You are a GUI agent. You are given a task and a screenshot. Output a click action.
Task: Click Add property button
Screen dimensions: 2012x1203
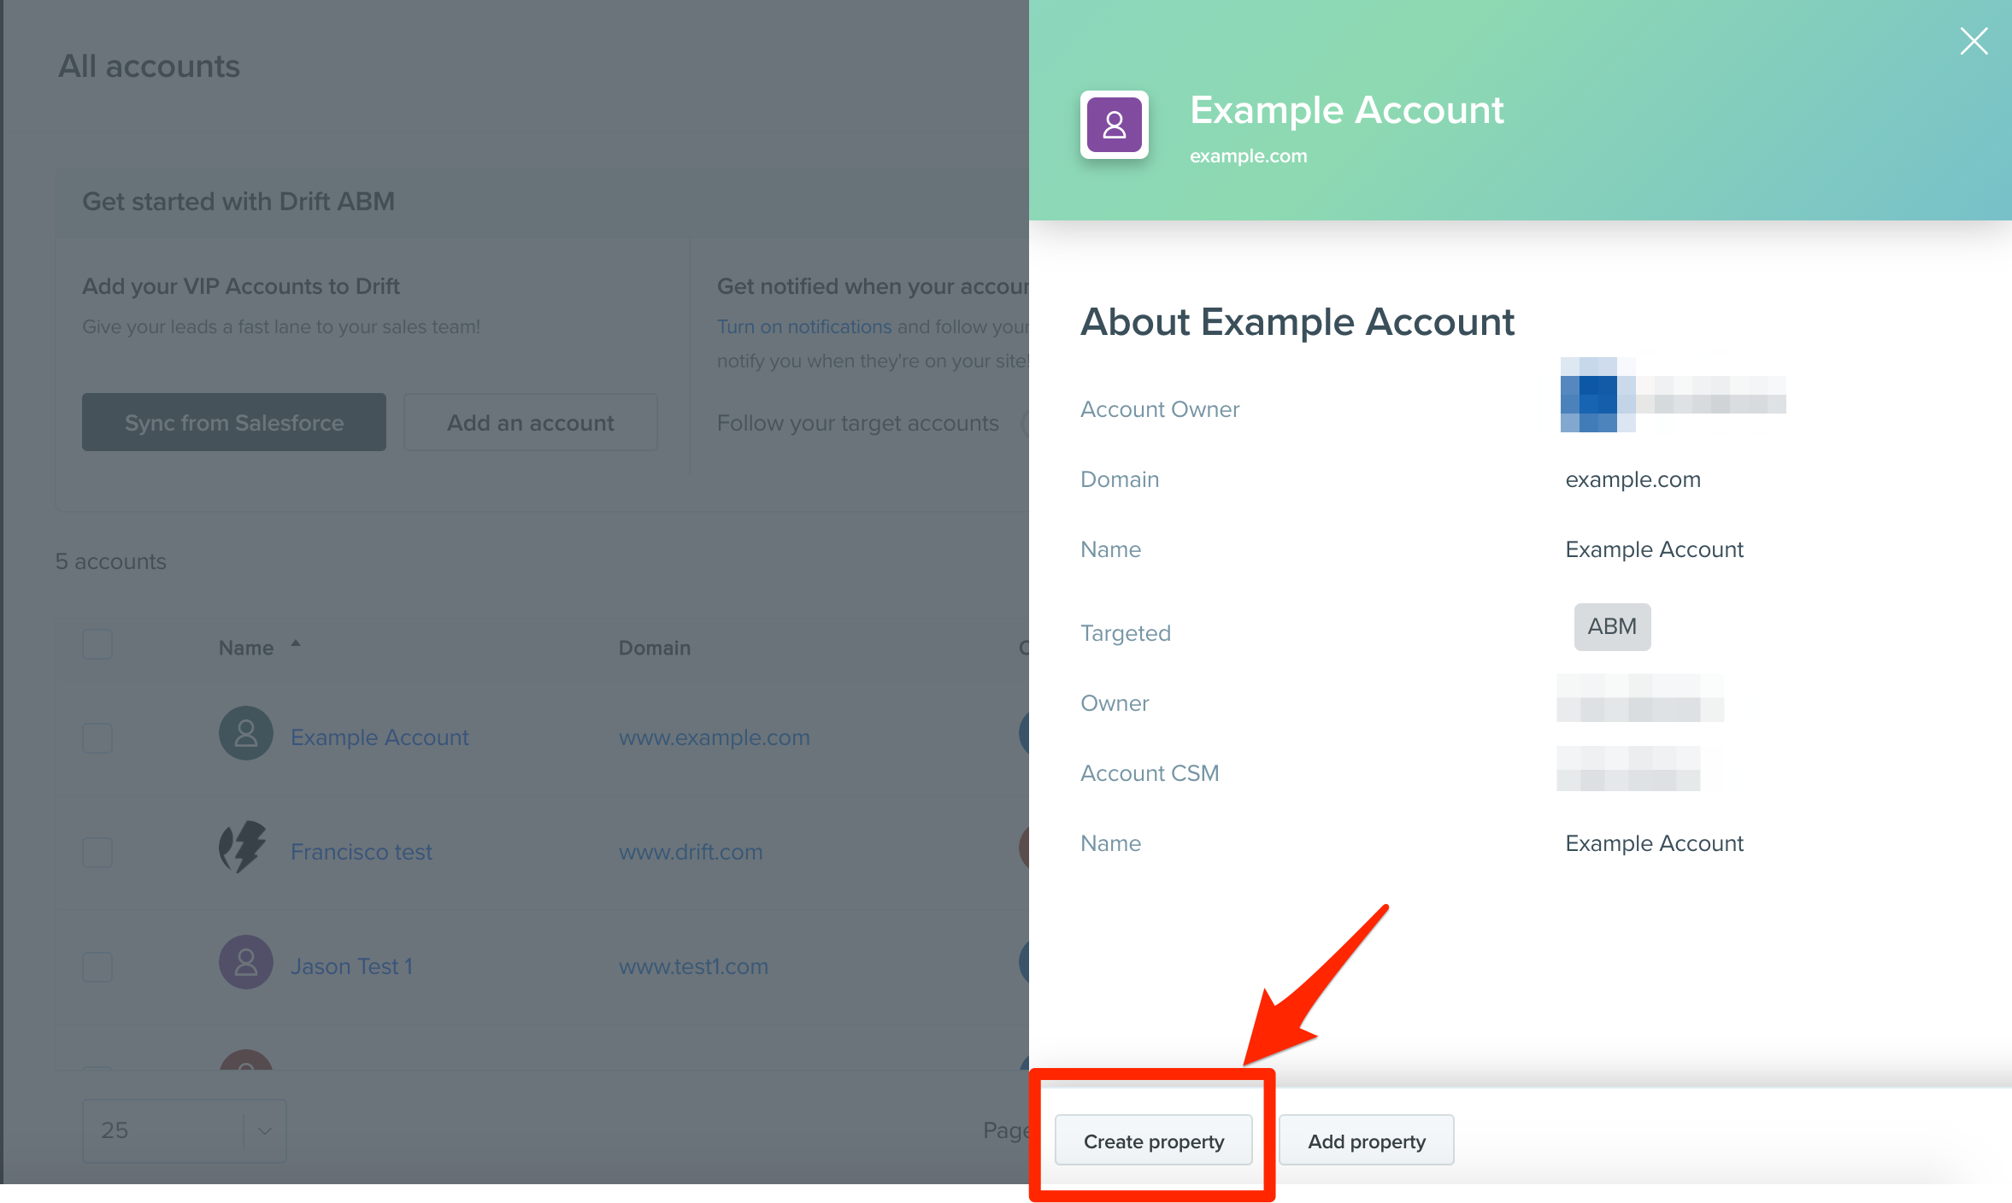tap(1366, 1141)
